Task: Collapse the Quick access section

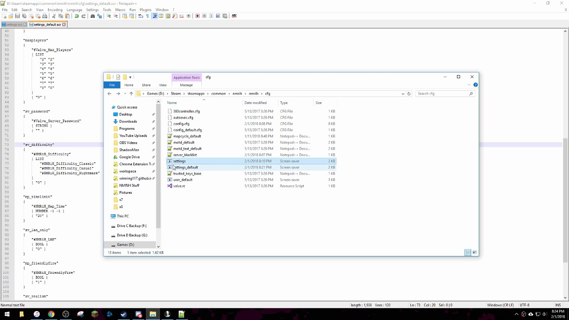Action: (109, 107)
